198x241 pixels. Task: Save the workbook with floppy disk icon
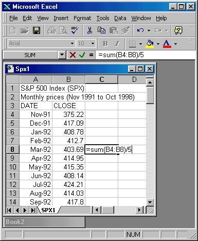(37, 30)
